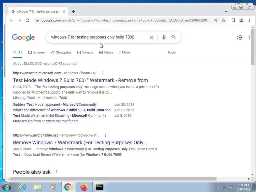256x192 pixels.
Task: Go back to the previous page
Action: 11,20
